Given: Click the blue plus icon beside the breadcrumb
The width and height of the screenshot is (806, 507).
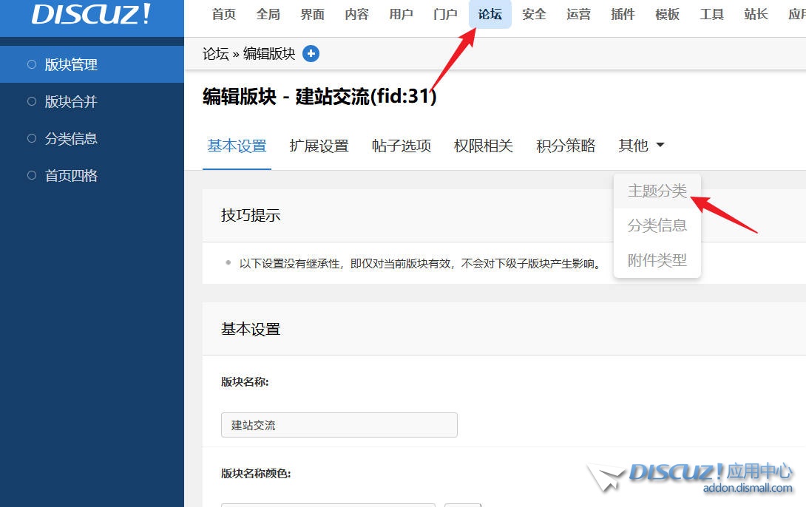Looking at the screenshot, I should pos(311,53).
